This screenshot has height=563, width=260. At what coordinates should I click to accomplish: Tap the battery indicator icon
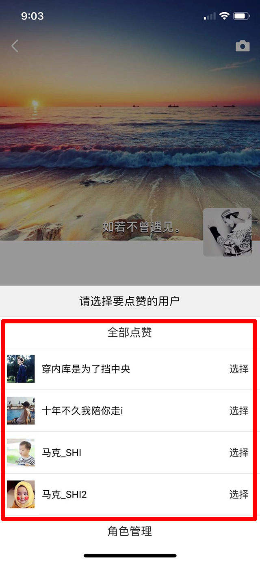[x=241, y=16]
